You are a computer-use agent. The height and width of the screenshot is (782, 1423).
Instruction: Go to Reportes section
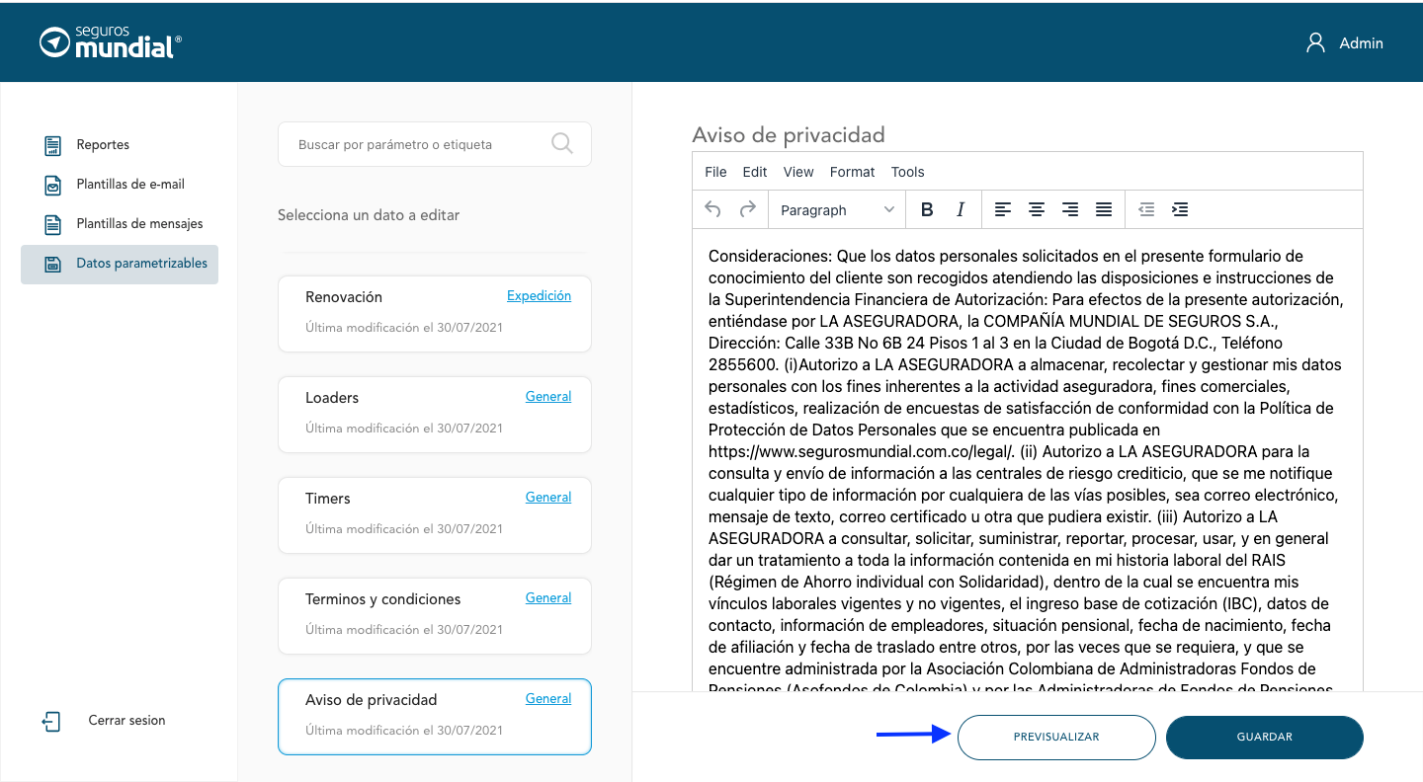pos(103,145)
